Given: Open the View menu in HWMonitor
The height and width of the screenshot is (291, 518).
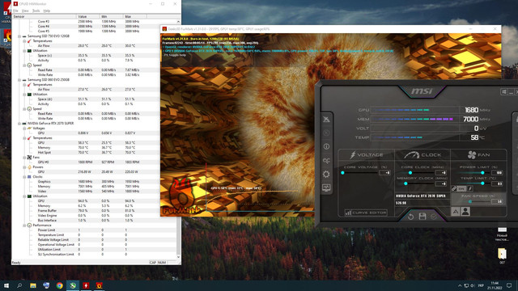Looking at the screenshot, I should [x=25, y=11].
